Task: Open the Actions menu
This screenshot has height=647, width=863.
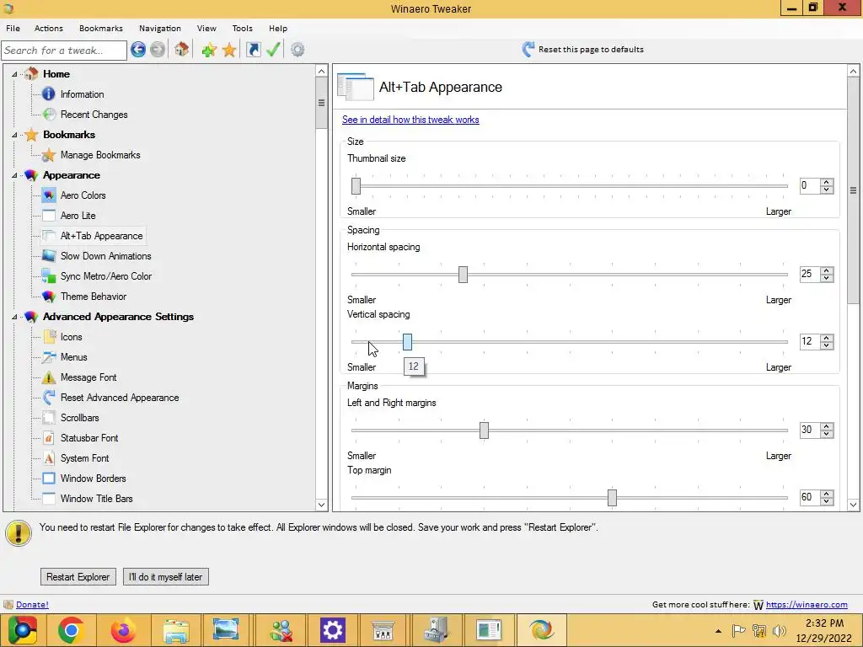Action: pos(48,28)
